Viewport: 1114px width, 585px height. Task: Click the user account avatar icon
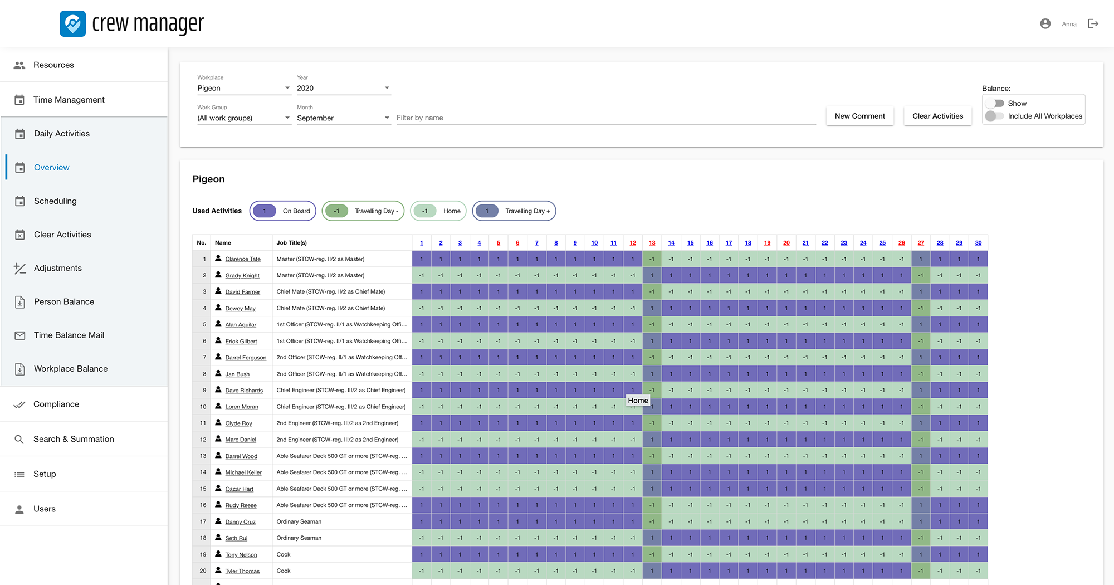pos(1045,23)
